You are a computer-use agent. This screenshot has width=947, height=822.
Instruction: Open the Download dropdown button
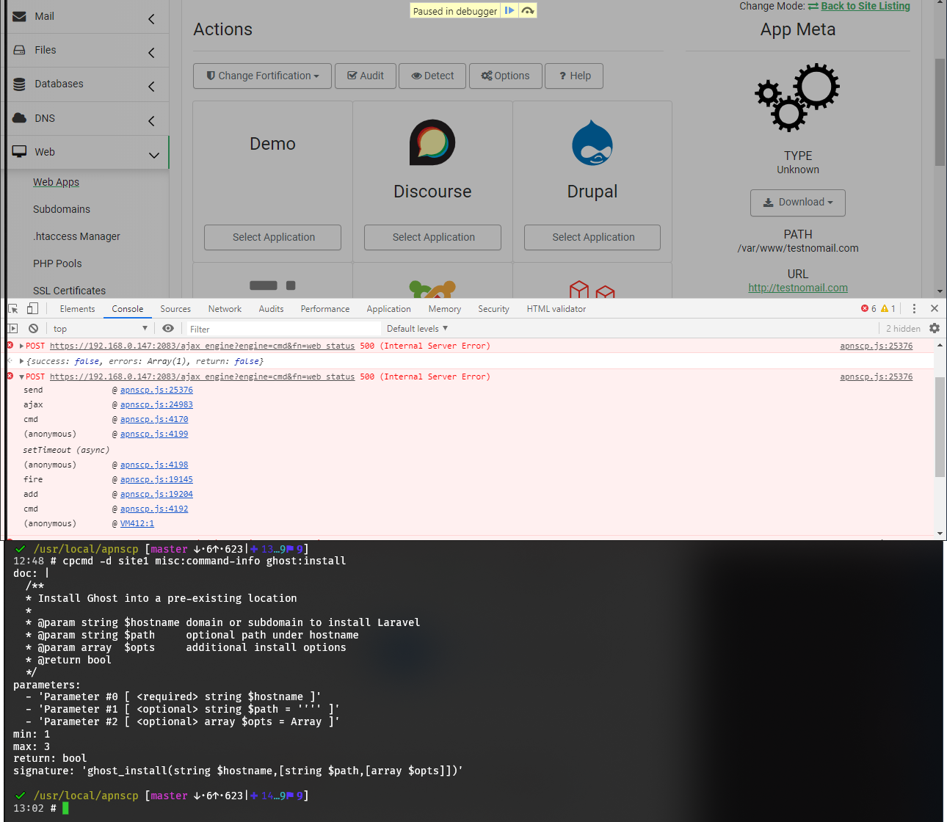(798, 203)
